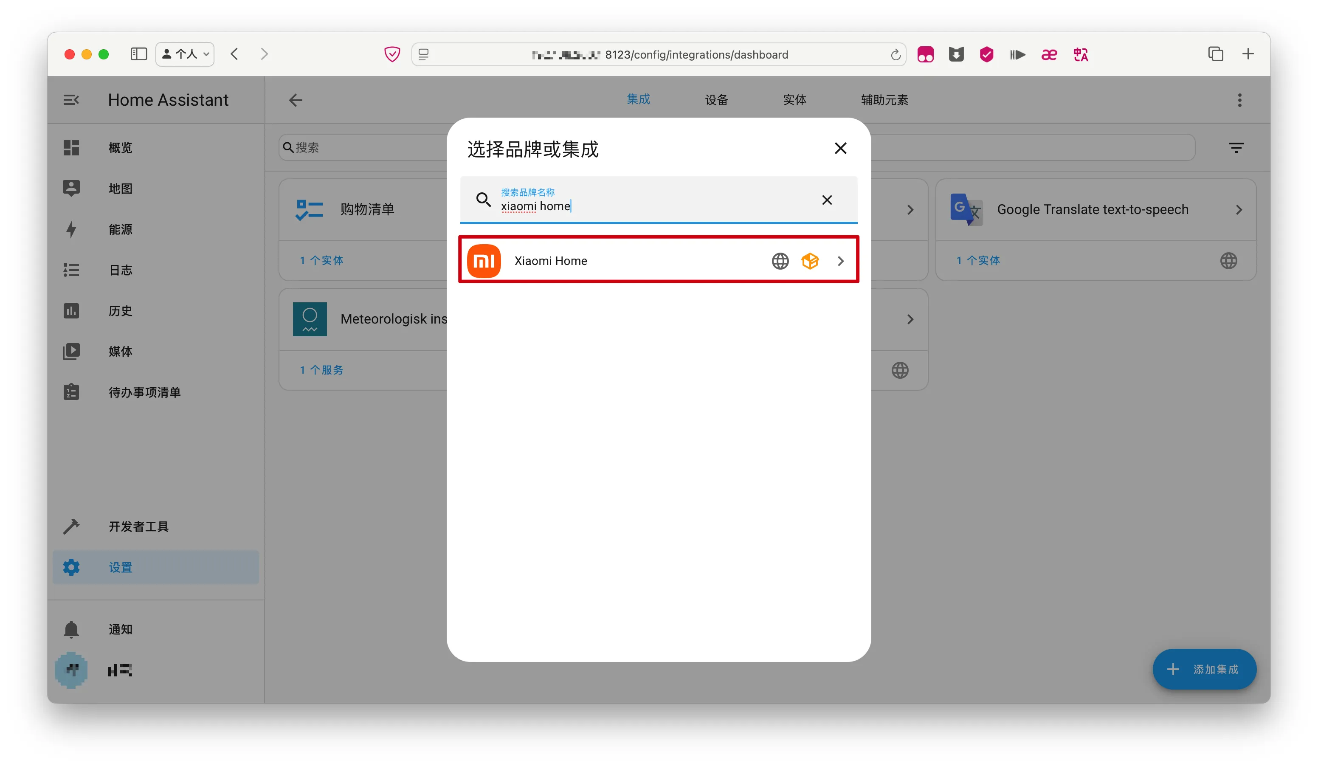Open the pink browser extension icon
Viewport: 1318px width, 766px height.
click(x=925, y=54)
